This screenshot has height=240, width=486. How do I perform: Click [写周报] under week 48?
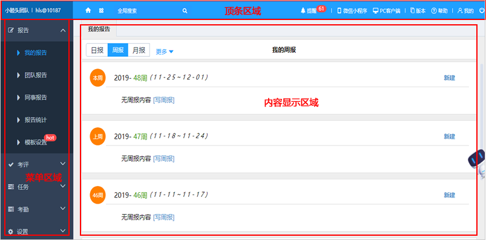(x=163, y=100)
